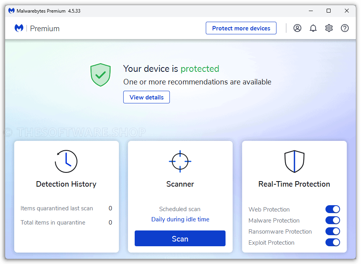This screenshot has height=264, width=361.
Task: Click the Protect more devices button
Action: (x=241, y=28)
